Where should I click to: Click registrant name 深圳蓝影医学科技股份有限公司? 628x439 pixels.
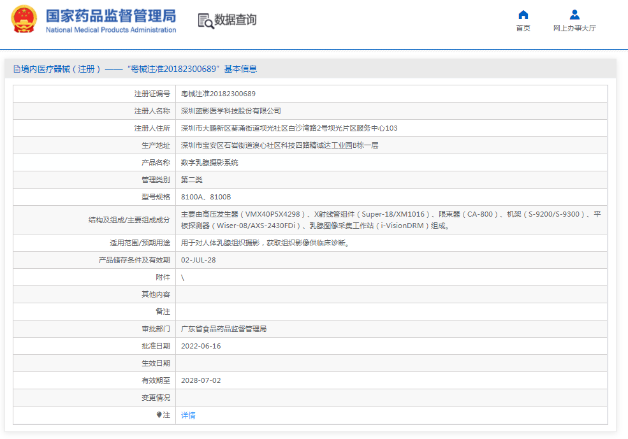click(x=231, y=111)
